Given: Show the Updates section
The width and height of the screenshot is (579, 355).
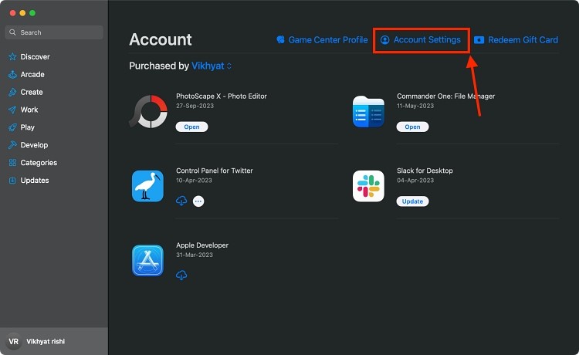Looking at the screenshot, I should [35, 181].
